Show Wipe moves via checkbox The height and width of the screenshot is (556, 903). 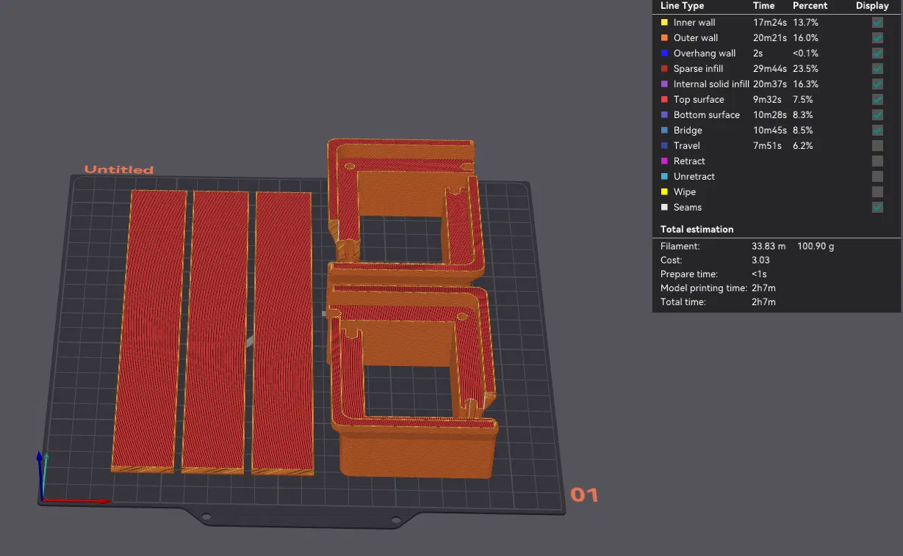coord(877,192)
